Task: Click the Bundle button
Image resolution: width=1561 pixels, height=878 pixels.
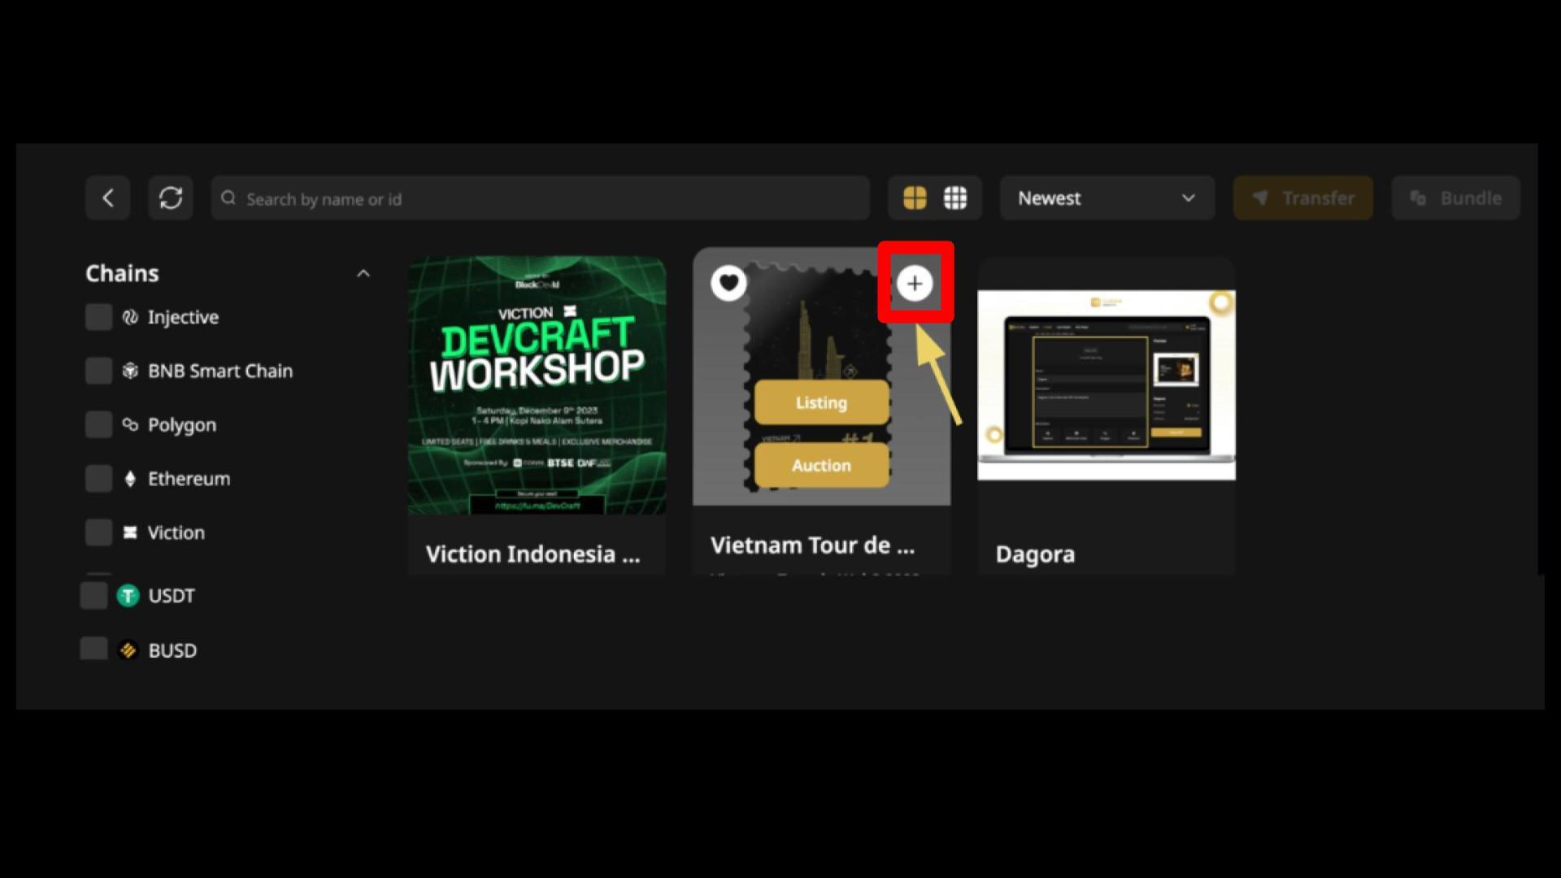Action: pos(1455,198)
